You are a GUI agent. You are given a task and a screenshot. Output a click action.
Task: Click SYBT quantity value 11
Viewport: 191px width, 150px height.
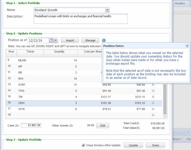(76, 85)
